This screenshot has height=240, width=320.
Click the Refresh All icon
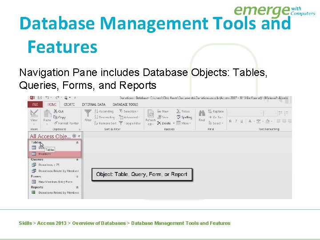point(151,113)
